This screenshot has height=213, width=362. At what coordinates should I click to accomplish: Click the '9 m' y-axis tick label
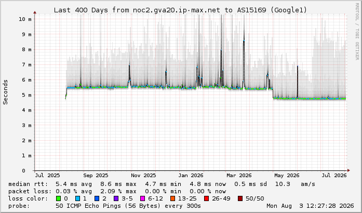26,34
